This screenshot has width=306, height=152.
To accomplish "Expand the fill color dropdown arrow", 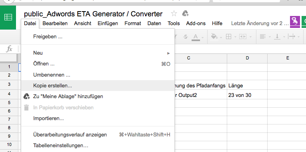I will tap(221, 37).
